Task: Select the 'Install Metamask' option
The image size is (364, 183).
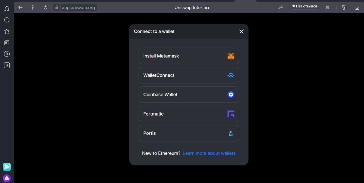Action: [161, 56]
